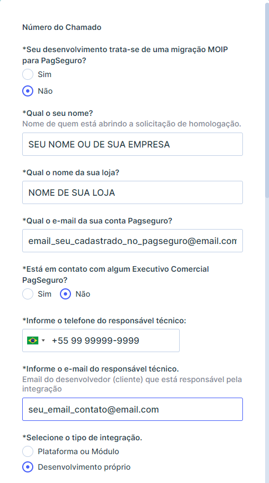This screenshot has width=269, height=483.
Task: Choose Sim for Executivo Comercial contact
Action: click(28, 294)
